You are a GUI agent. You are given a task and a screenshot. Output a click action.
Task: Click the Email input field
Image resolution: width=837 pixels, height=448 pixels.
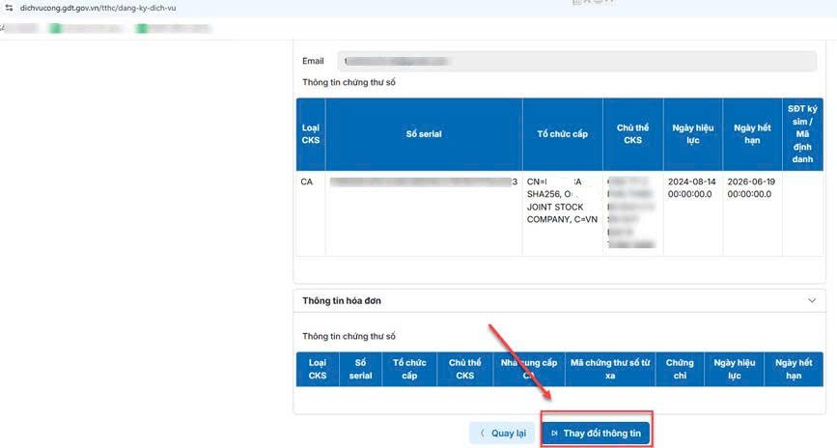coord(576,62)
